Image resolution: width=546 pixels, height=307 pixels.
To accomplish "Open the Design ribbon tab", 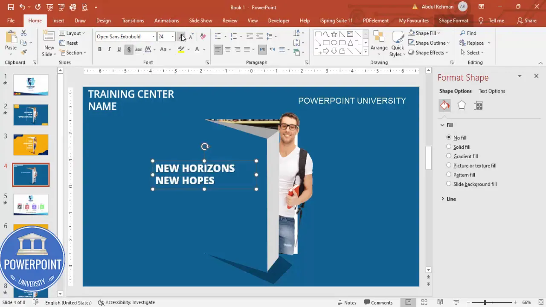I will coord(104,20).
